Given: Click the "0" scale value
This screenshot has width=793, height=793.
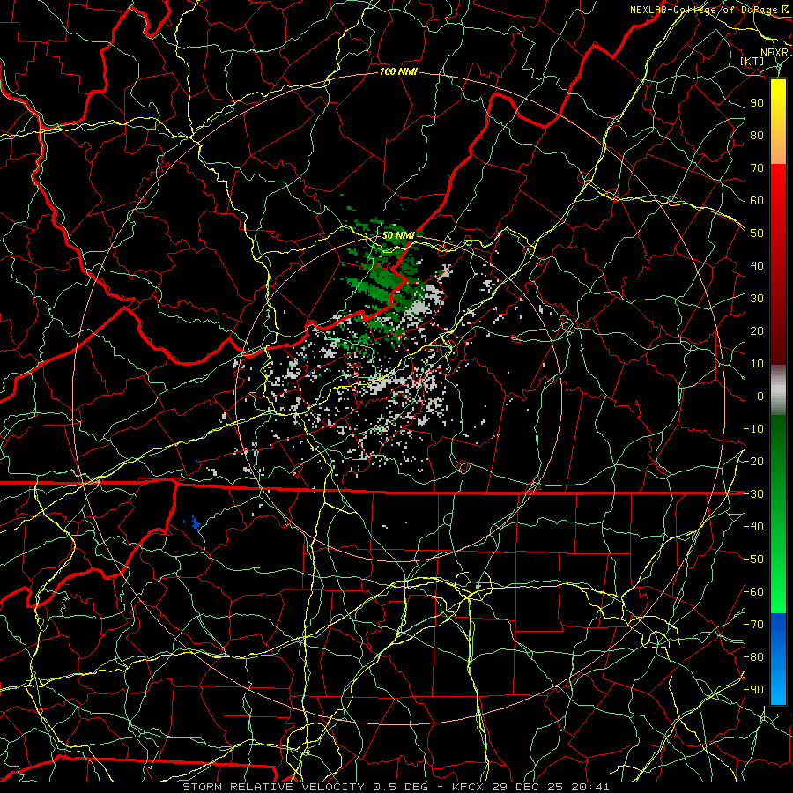Looking at the screenshot, I should point(760,396).
